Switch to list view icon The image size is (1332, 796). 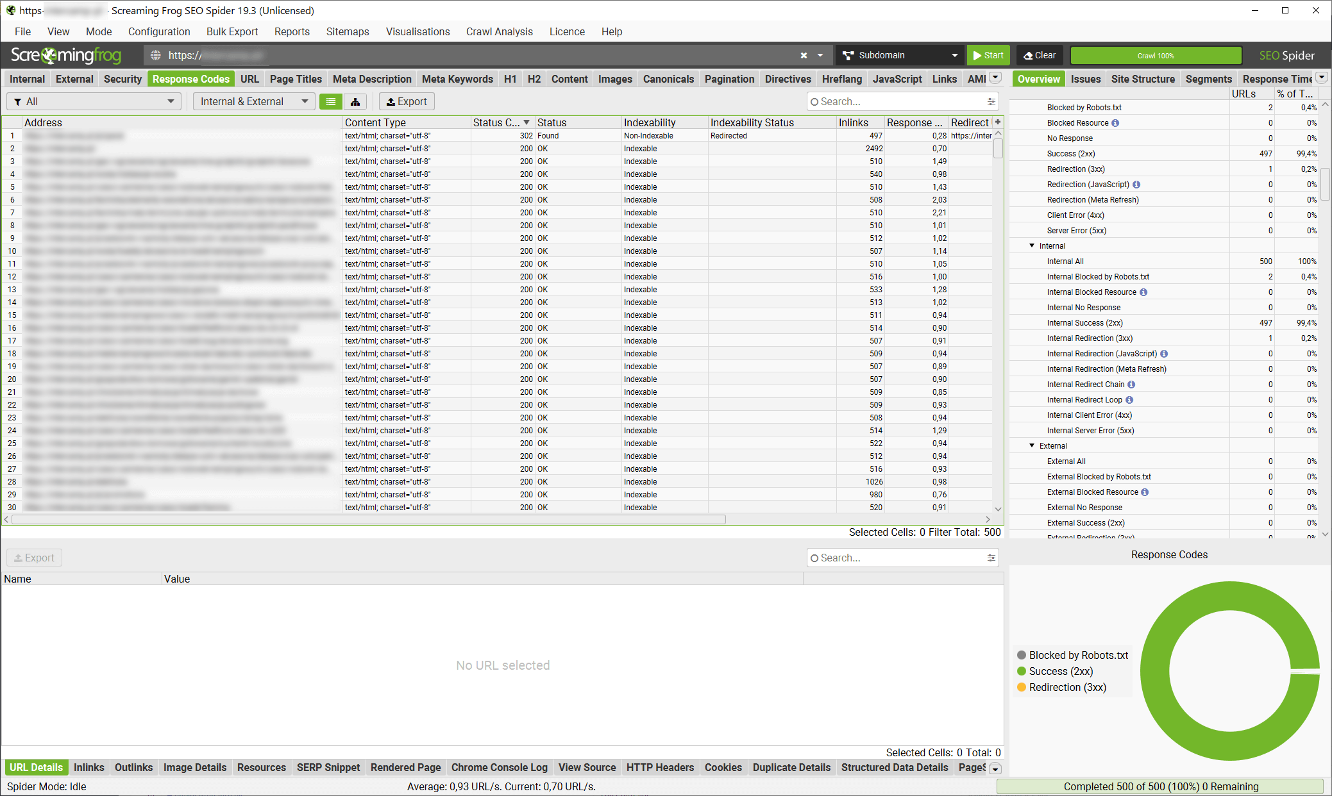pyautogui.click(x=331, y=102)
